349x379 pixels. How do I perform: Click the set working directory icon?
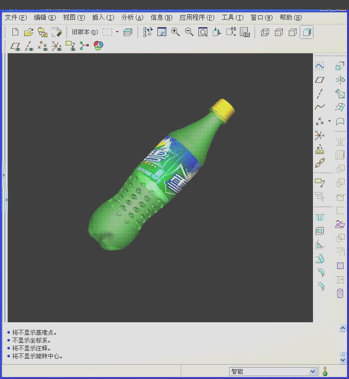(43, 32)
